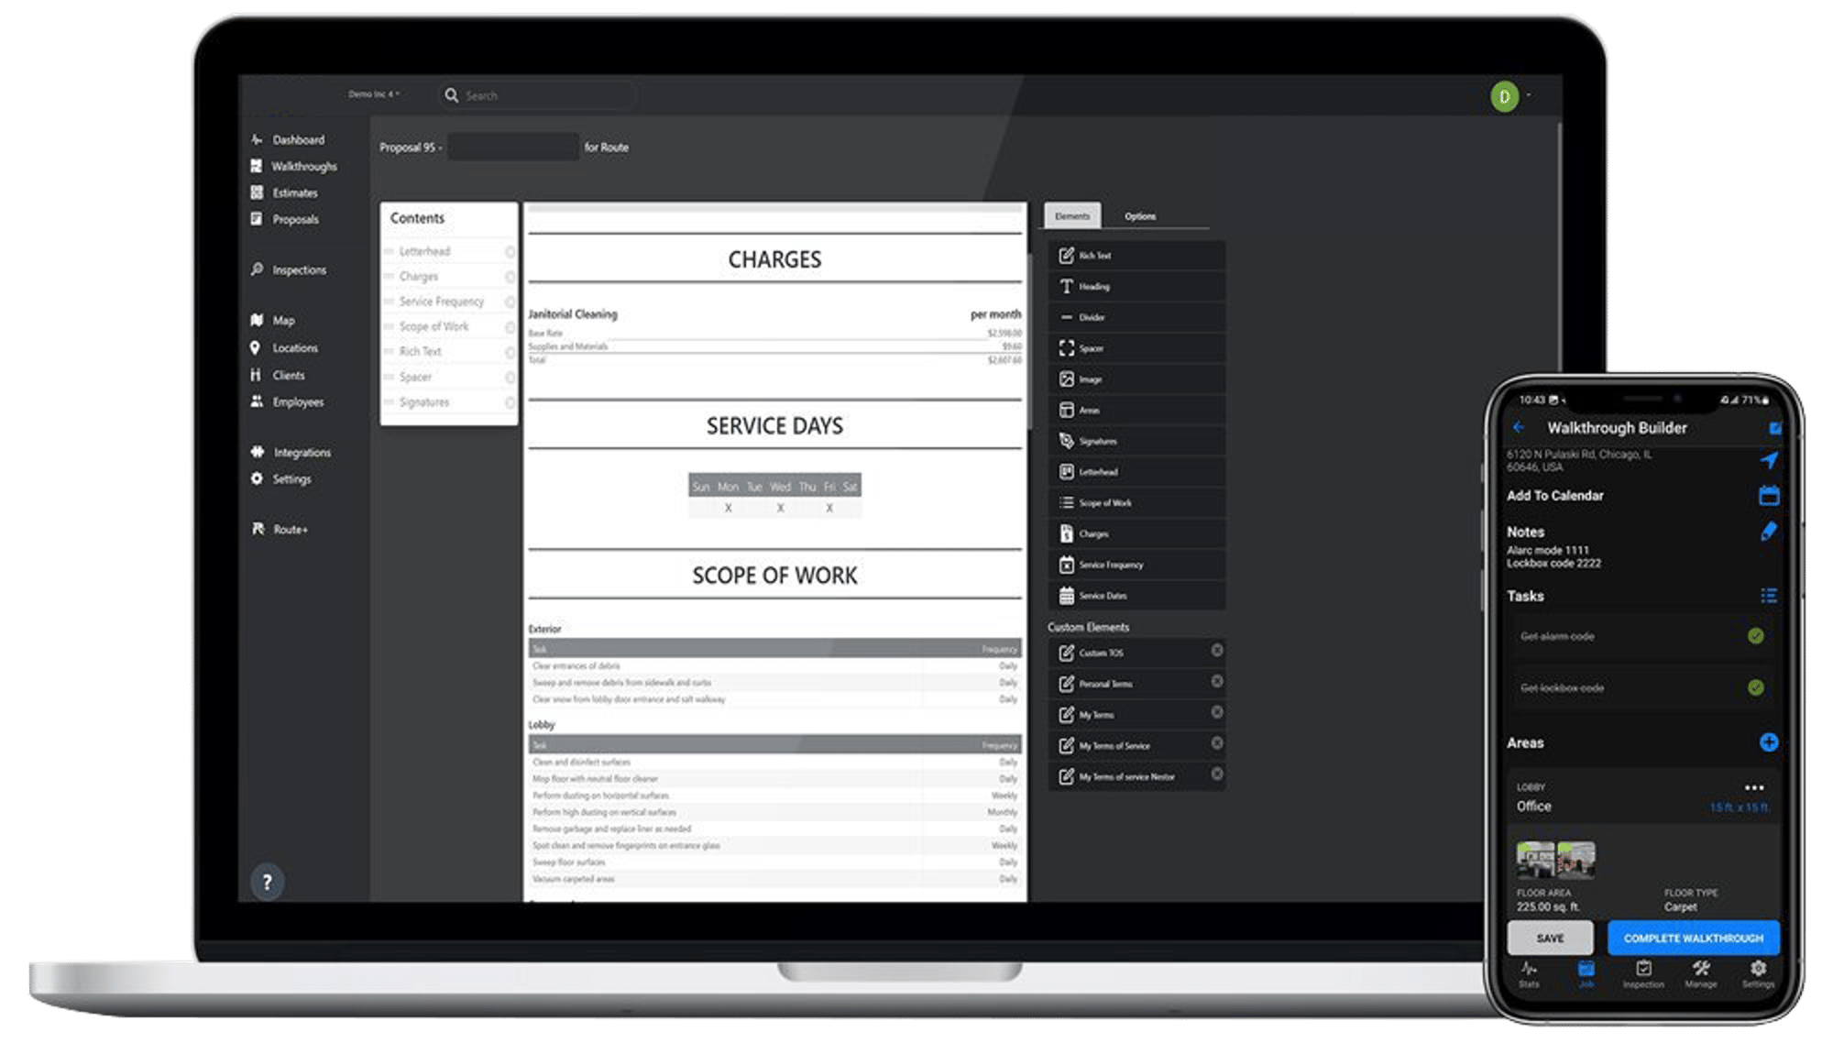This screenshot has width=1833, height=1043.
Task: Click the Search field in top bar
Action: tap(539, 95)
